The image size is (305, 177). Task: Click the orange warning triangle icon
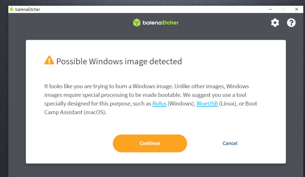click(x=49, y=60)
